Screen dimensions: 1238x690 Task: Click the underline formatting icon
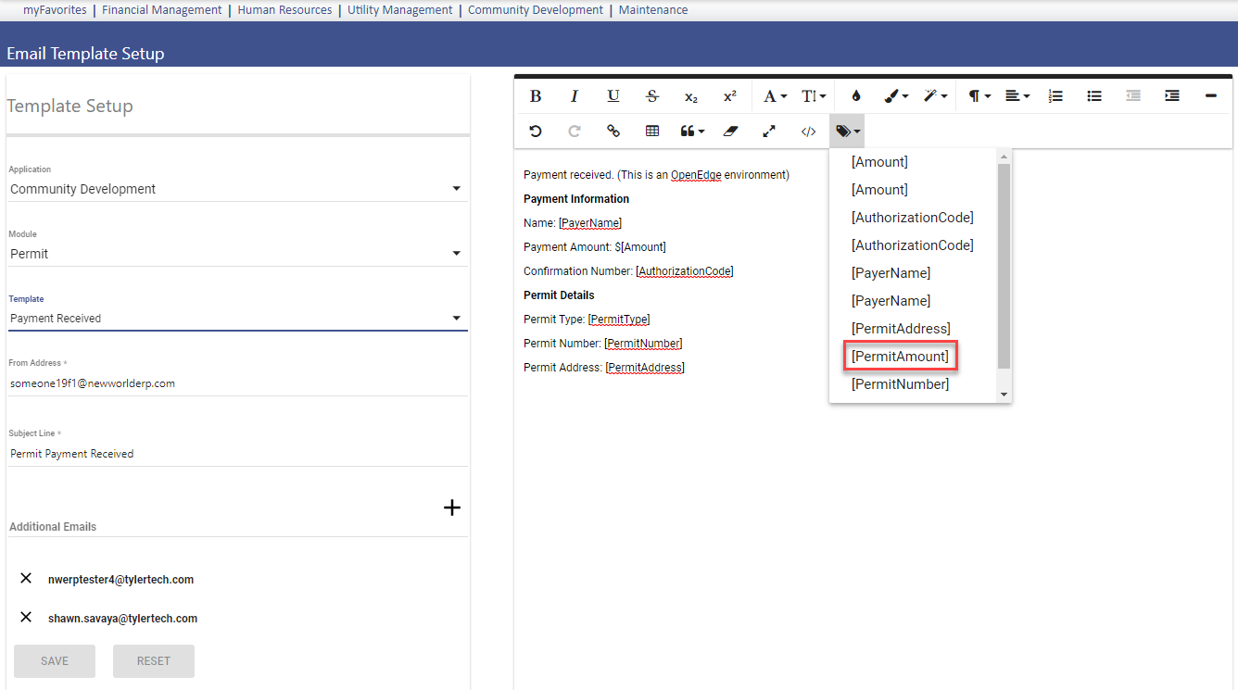(x=613, y=96)
